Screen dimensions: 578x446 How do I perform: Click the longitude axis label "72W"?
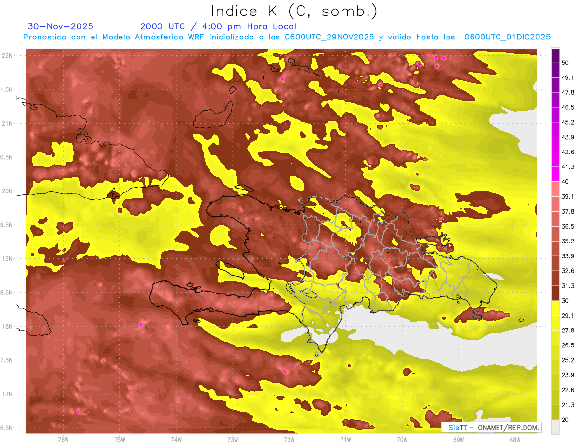289,439
